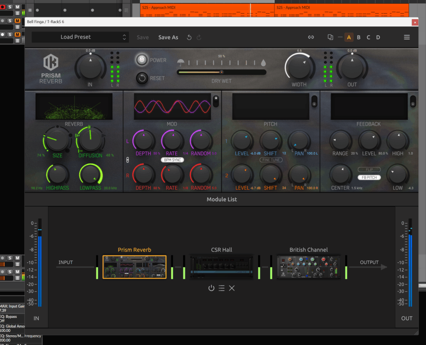Switch to snapshot B

pyautogui.click(x=359, y=37)
